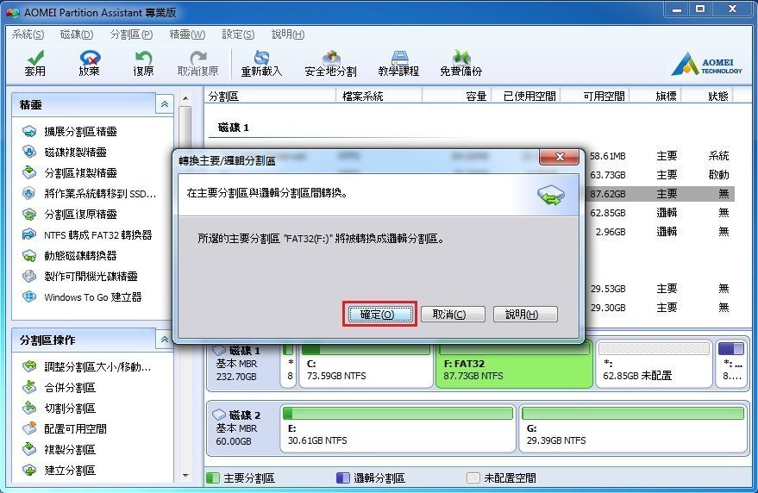Select the row showing 63.73GB 主要 啟動
The height and width of the screenshot is (493, 758).
[x=661, y=175]
